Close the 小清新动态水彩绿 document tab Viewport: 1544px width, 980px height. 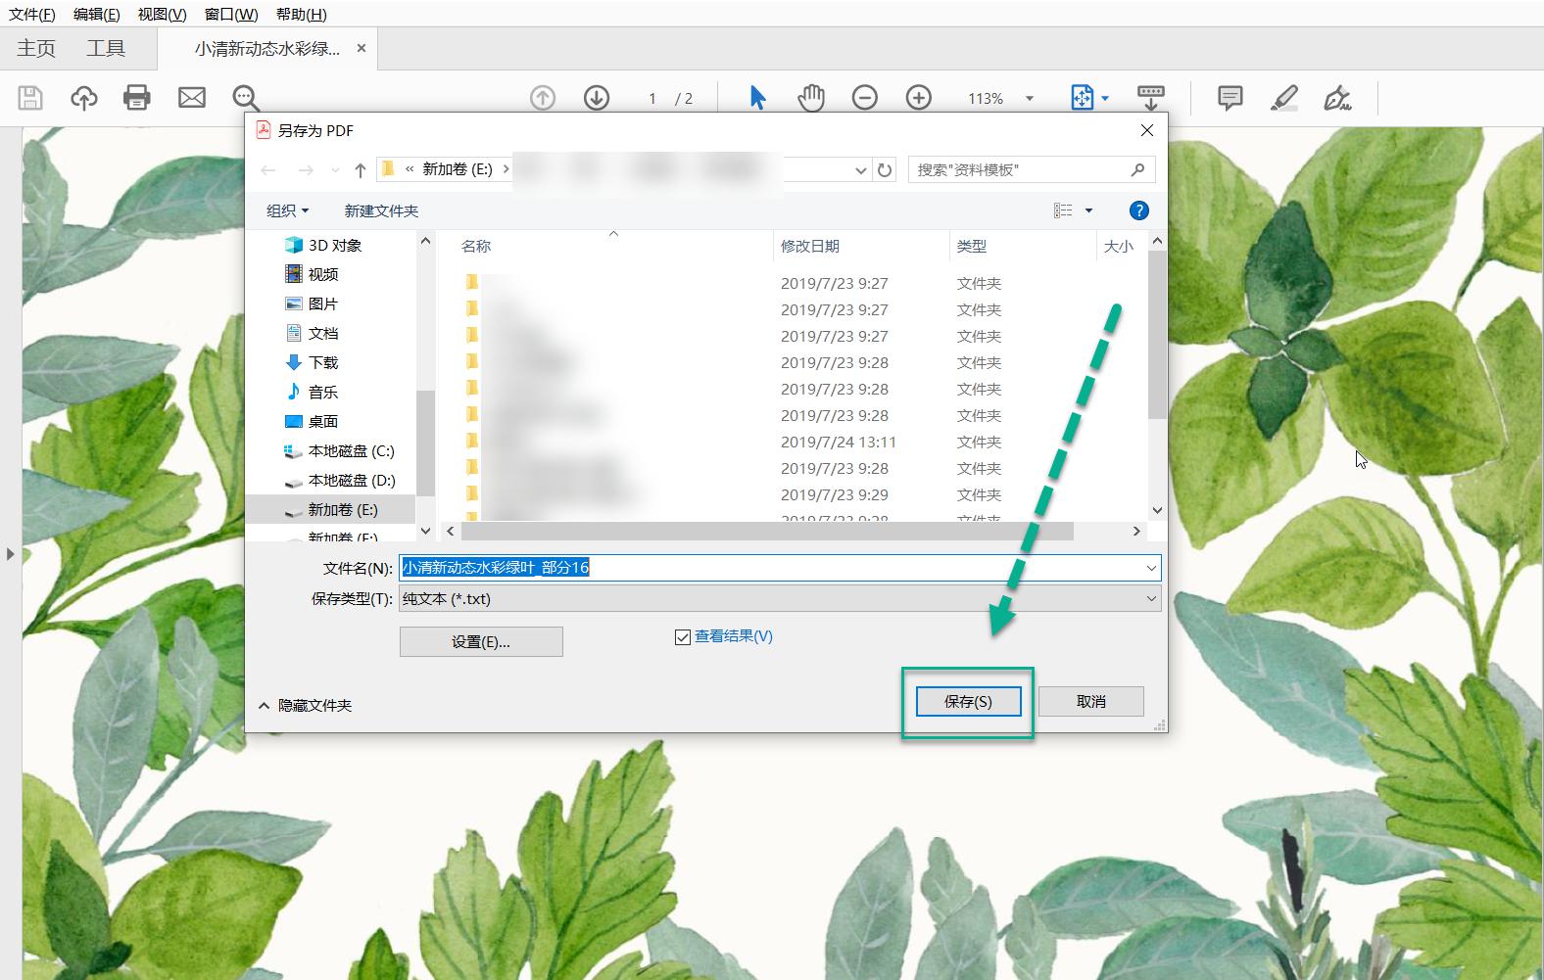362,48
